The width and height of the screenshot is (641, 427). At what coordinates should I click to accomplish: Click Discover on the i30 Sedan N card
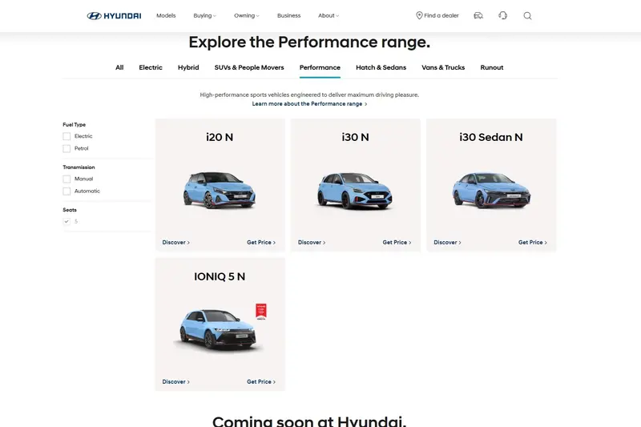(447, 242)
